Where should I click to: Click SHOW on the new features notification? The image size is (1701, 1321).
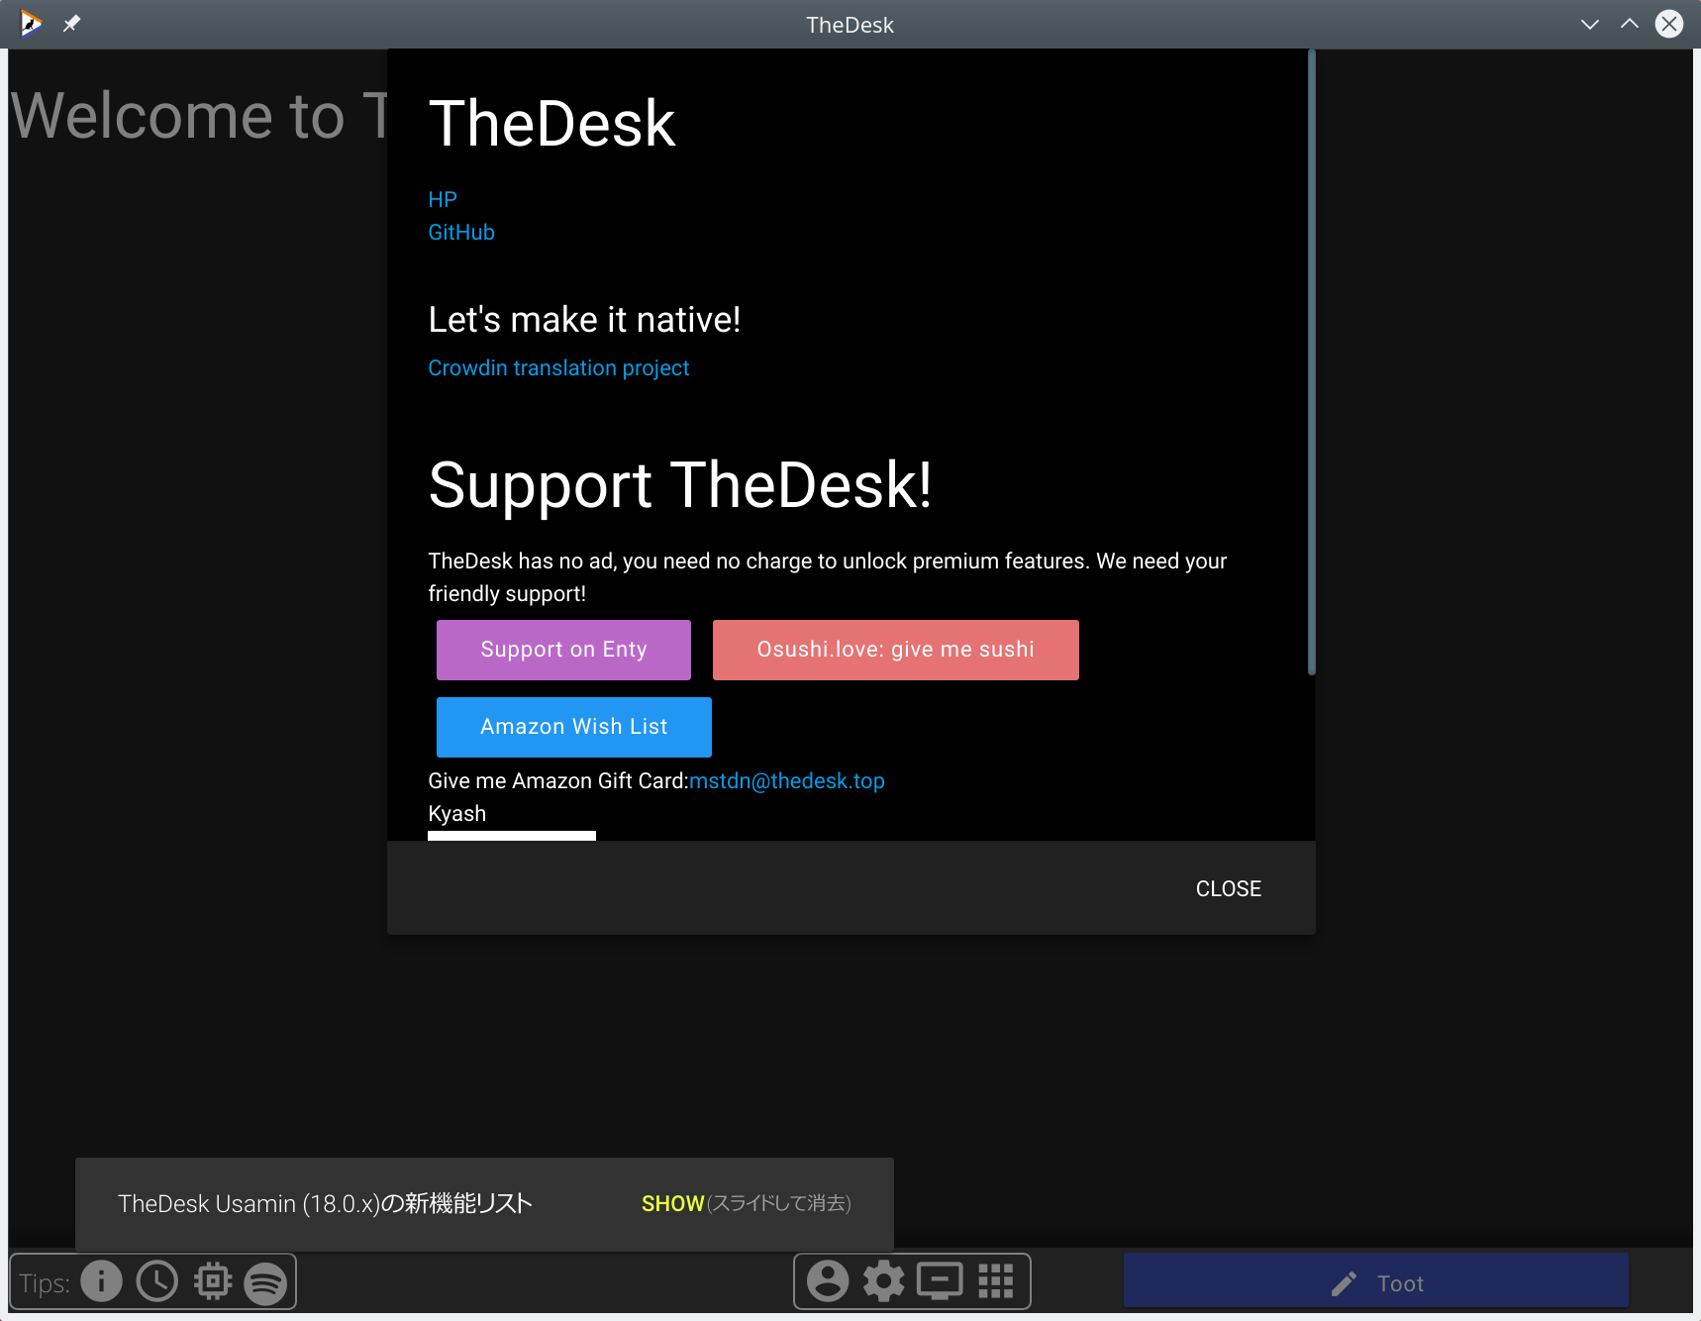point(672,1204)
